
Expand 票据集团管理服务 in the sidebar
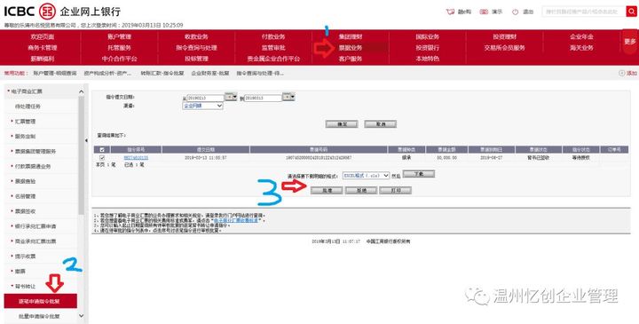[35, 151]
